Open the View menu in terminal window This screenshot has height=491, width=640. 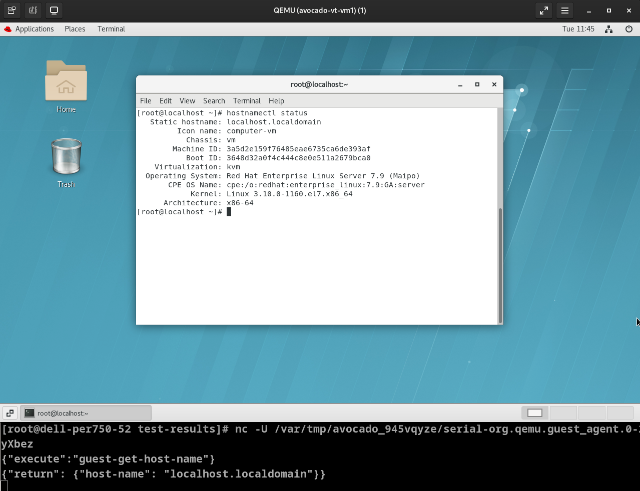(187, 101)
